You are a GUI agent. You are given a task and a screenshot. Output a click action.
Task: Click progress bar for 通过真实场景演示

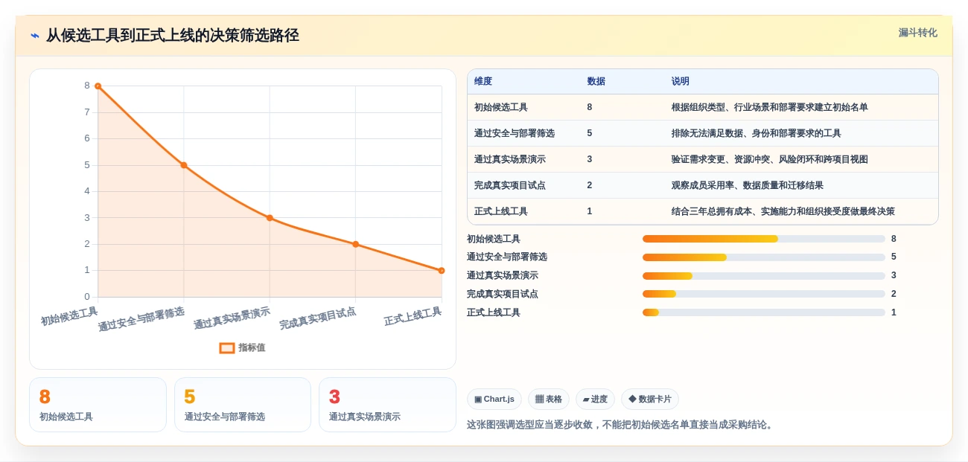(x=764, y=276)
